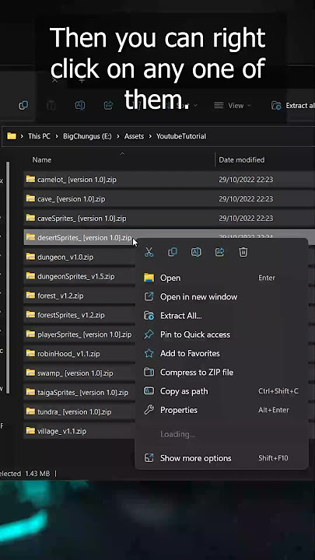Click the folder icon in address bar

(x=12, y=136)
